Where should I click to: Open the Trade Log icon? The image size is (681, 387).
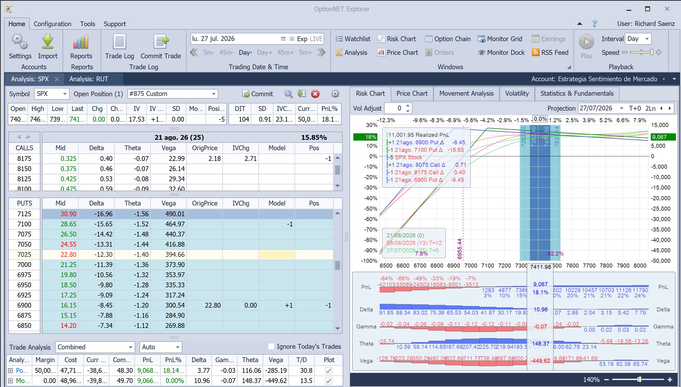(x=119, y=42)
